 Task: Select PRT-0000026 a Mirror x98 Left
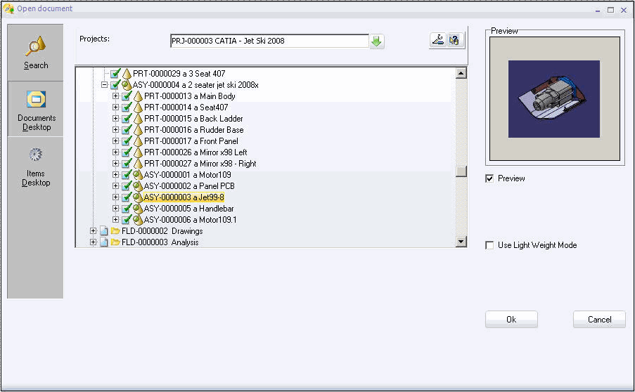195,152
